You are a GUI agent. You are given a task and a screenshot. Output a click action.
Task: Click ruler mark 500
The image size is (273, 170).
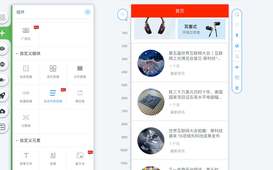(124, 85)
